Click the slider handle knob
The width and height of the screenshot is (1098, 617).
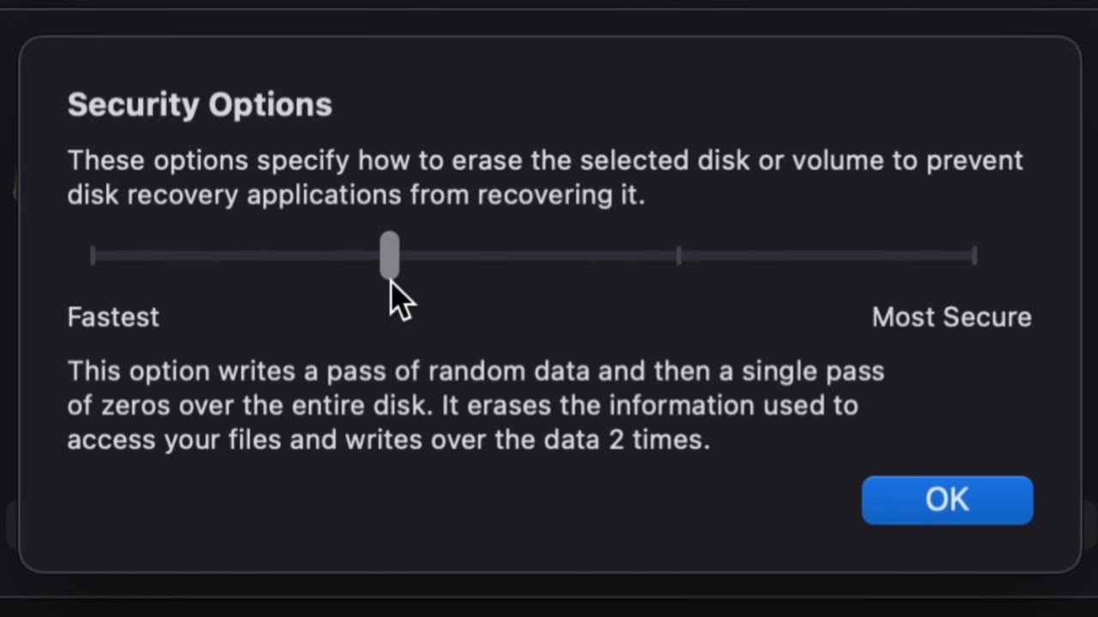[389, 255]
